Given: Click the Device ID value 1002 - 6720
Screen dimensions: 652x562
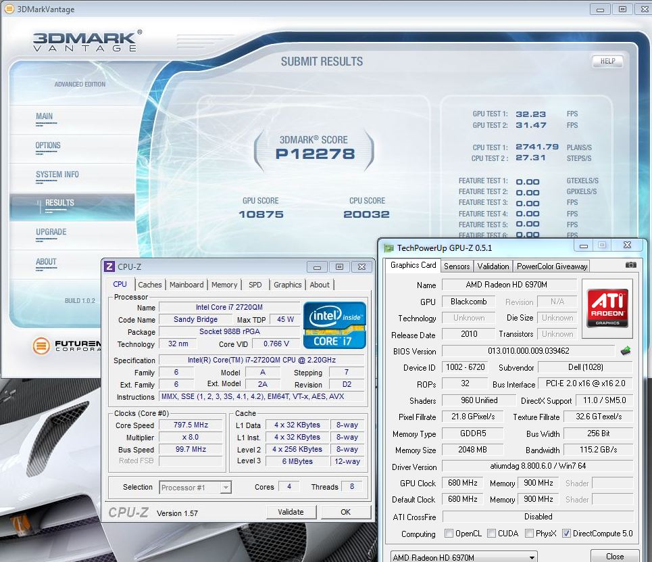Looking at the screenshot, I should [x=466, y=367].
